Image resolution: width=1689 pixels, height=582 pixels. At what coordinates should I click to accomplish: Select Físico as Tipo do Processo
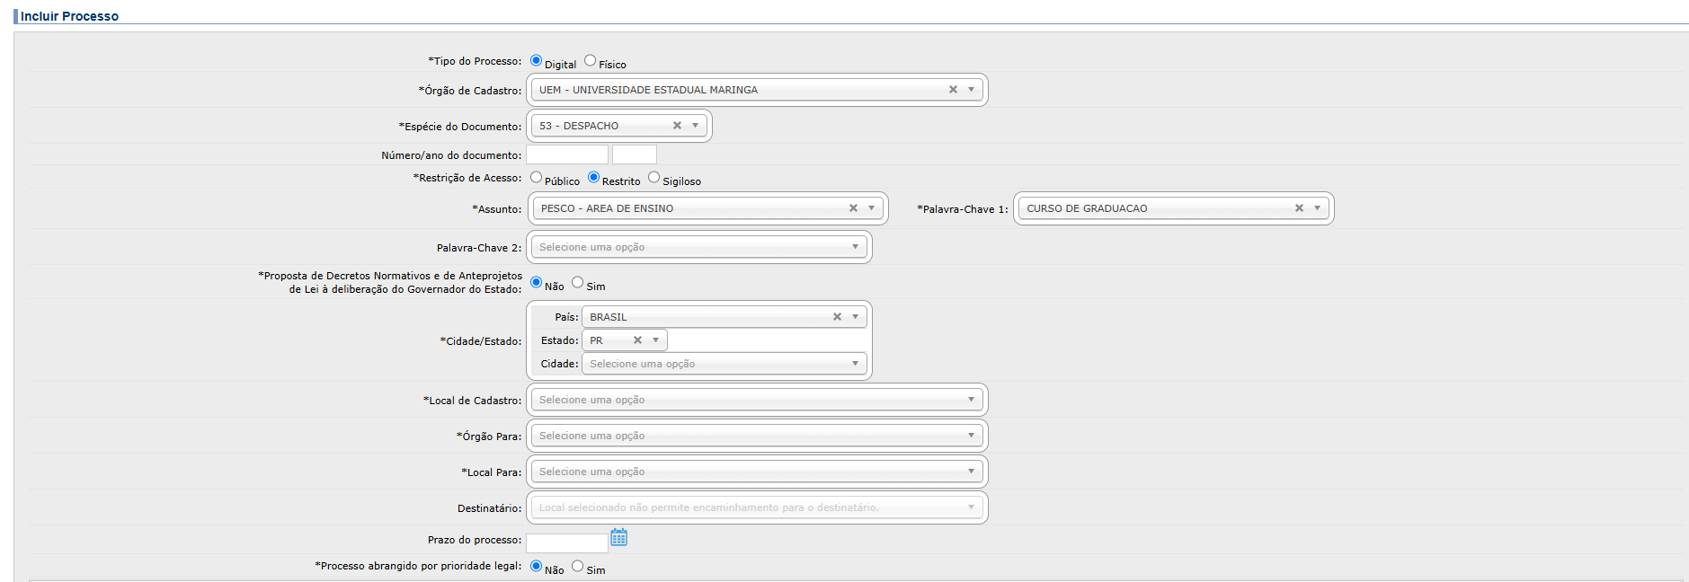(x=591, y=61)
